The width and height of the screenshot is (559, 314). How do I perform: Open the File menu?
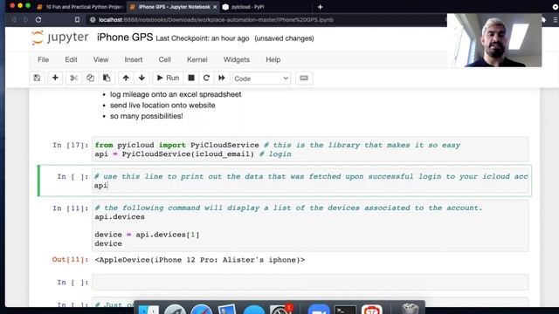(x=43, y=59)
